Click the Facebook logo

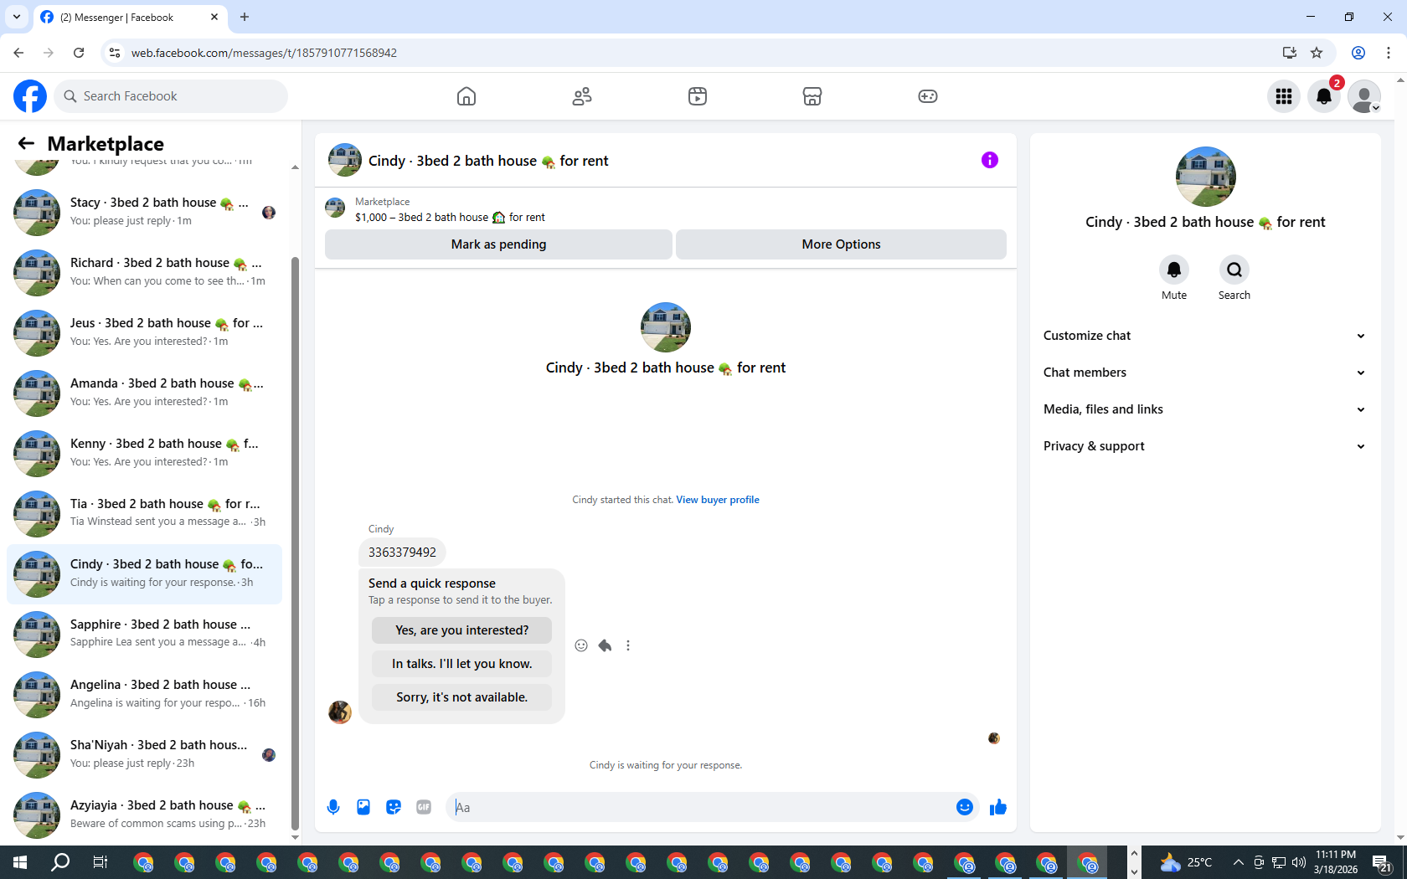[30, 96]
